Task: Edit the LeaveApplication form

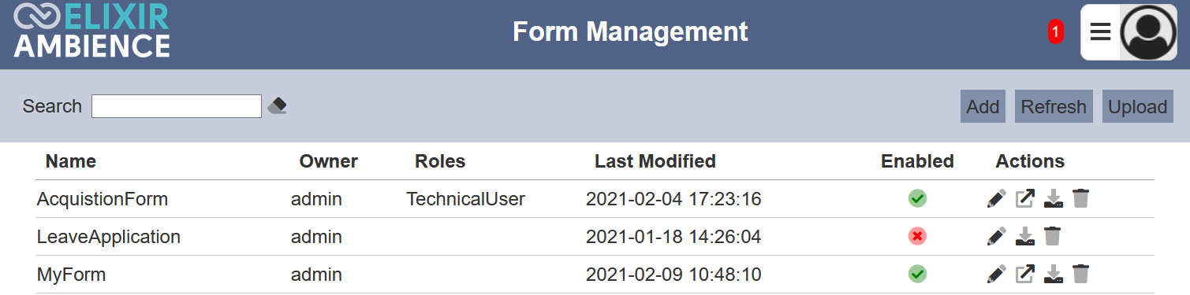Action: pos(997,236)
